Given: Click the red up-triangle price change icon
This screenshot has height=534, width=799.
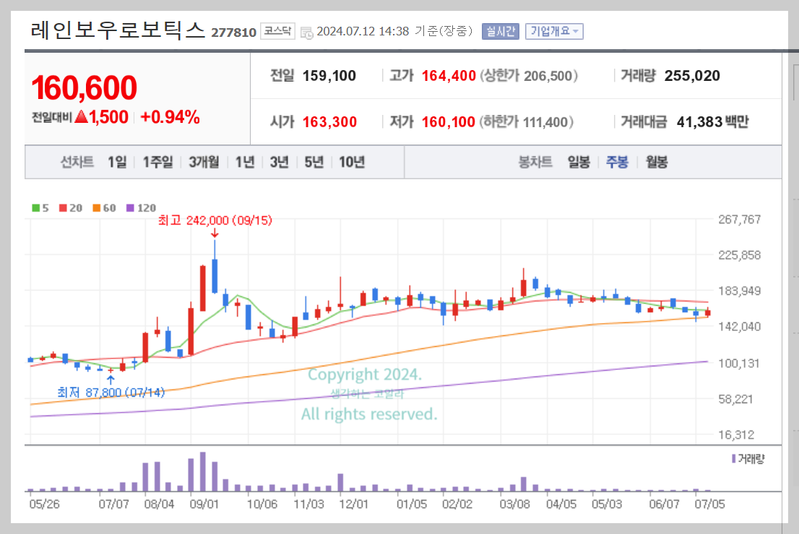Looking at the screenshot, I should pyautogui.click(x=81, y=116).
